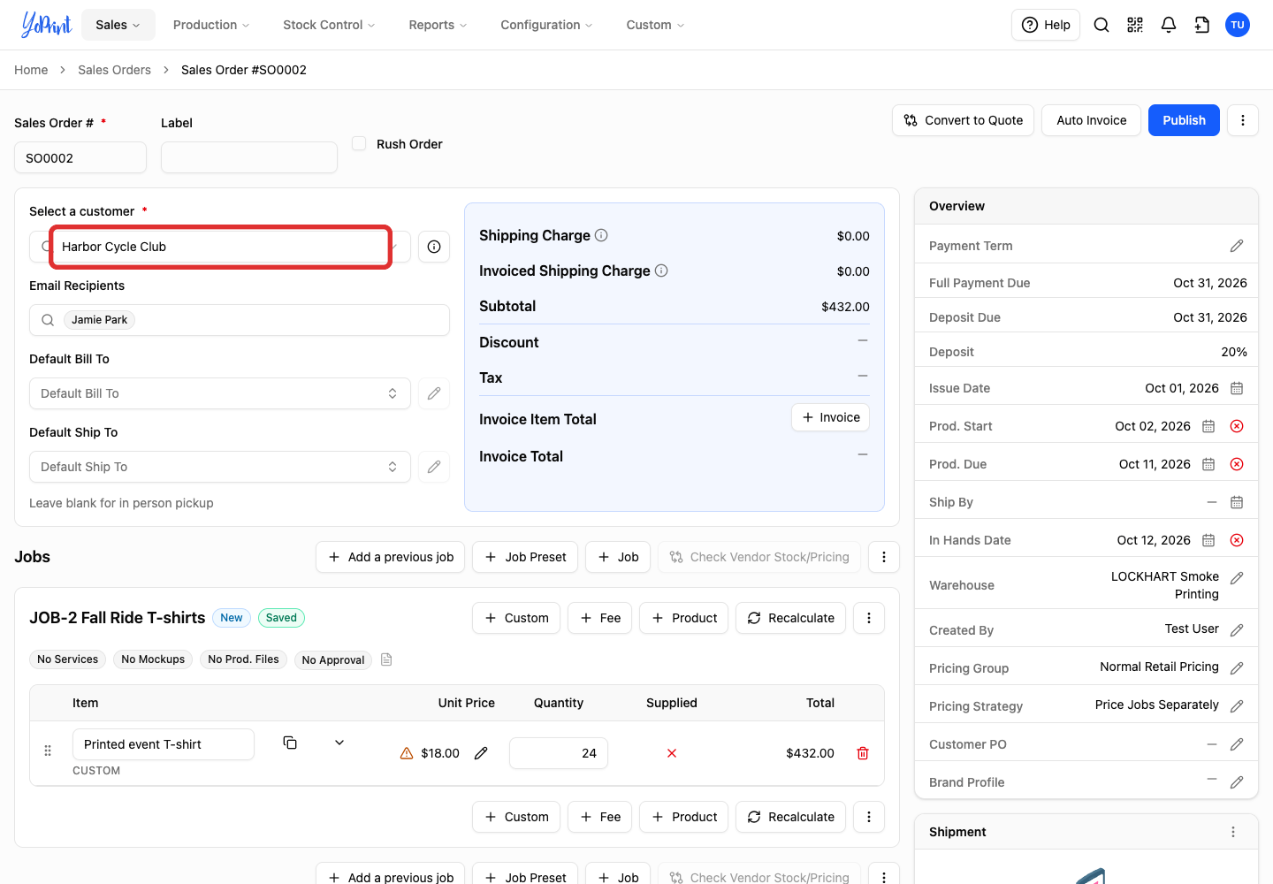
Task: Expand the Printed event T-shirt item chevron
Action: (339, 743)
